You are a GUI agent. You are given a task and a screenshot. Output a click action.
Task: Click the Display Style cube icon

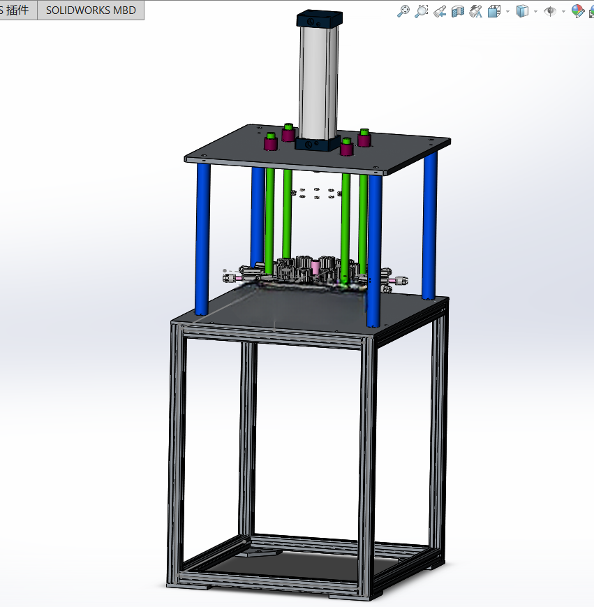[x=522, y=11]
